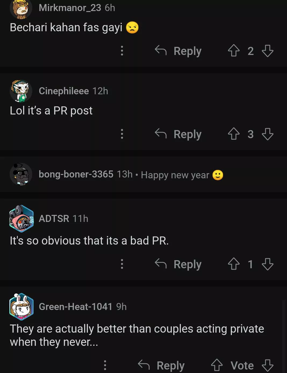287x373 pixels.
Task: Open Cinephileee's user profile name
Action: tap(64, 91)
